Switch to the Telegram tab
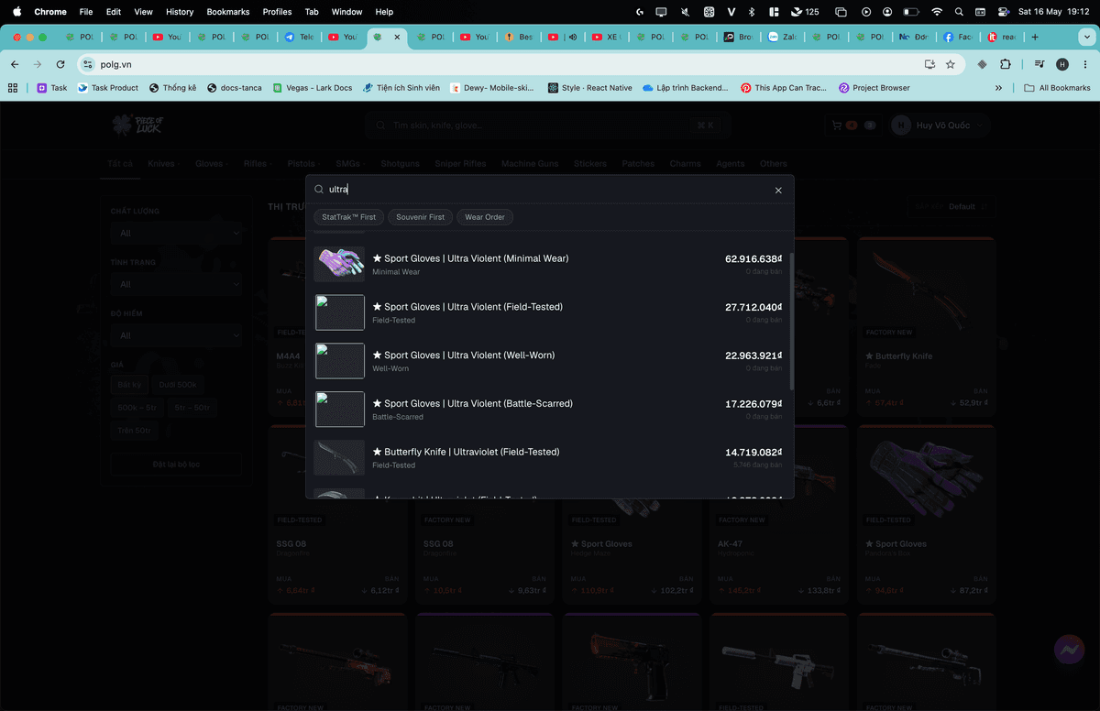 tap(299, 37)
